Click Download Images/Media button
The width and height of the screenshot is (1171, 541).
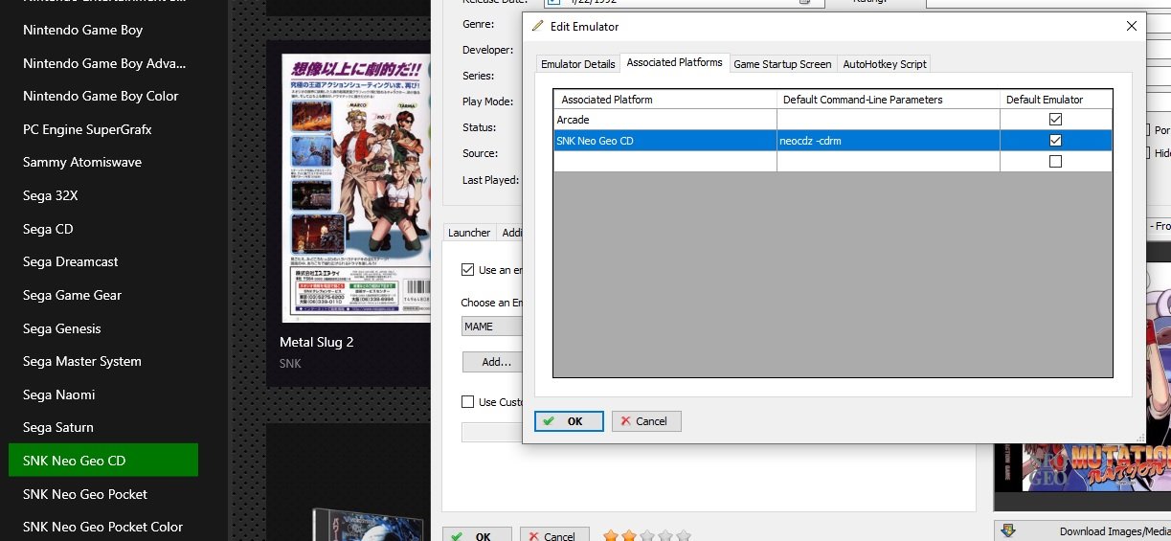(1082, 531)
